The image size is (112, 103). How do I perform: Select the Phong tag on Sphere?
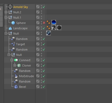[48, 22]
